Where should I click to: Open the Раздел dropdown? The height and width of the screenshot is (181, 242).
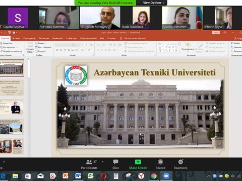click(x=41, y=51)
